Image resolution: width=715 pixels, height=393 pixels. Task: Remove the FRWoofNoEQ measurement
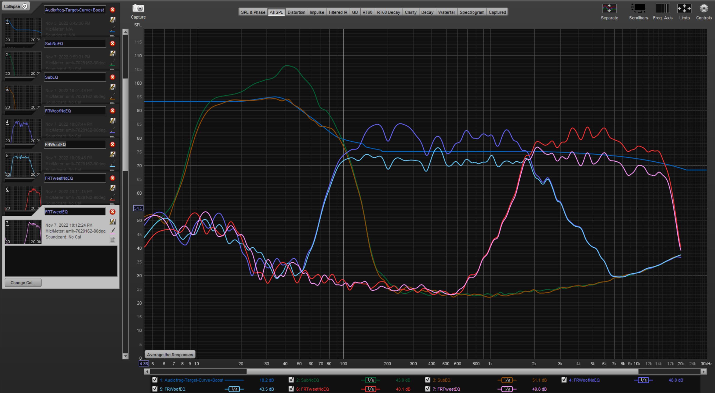(112, 111)
